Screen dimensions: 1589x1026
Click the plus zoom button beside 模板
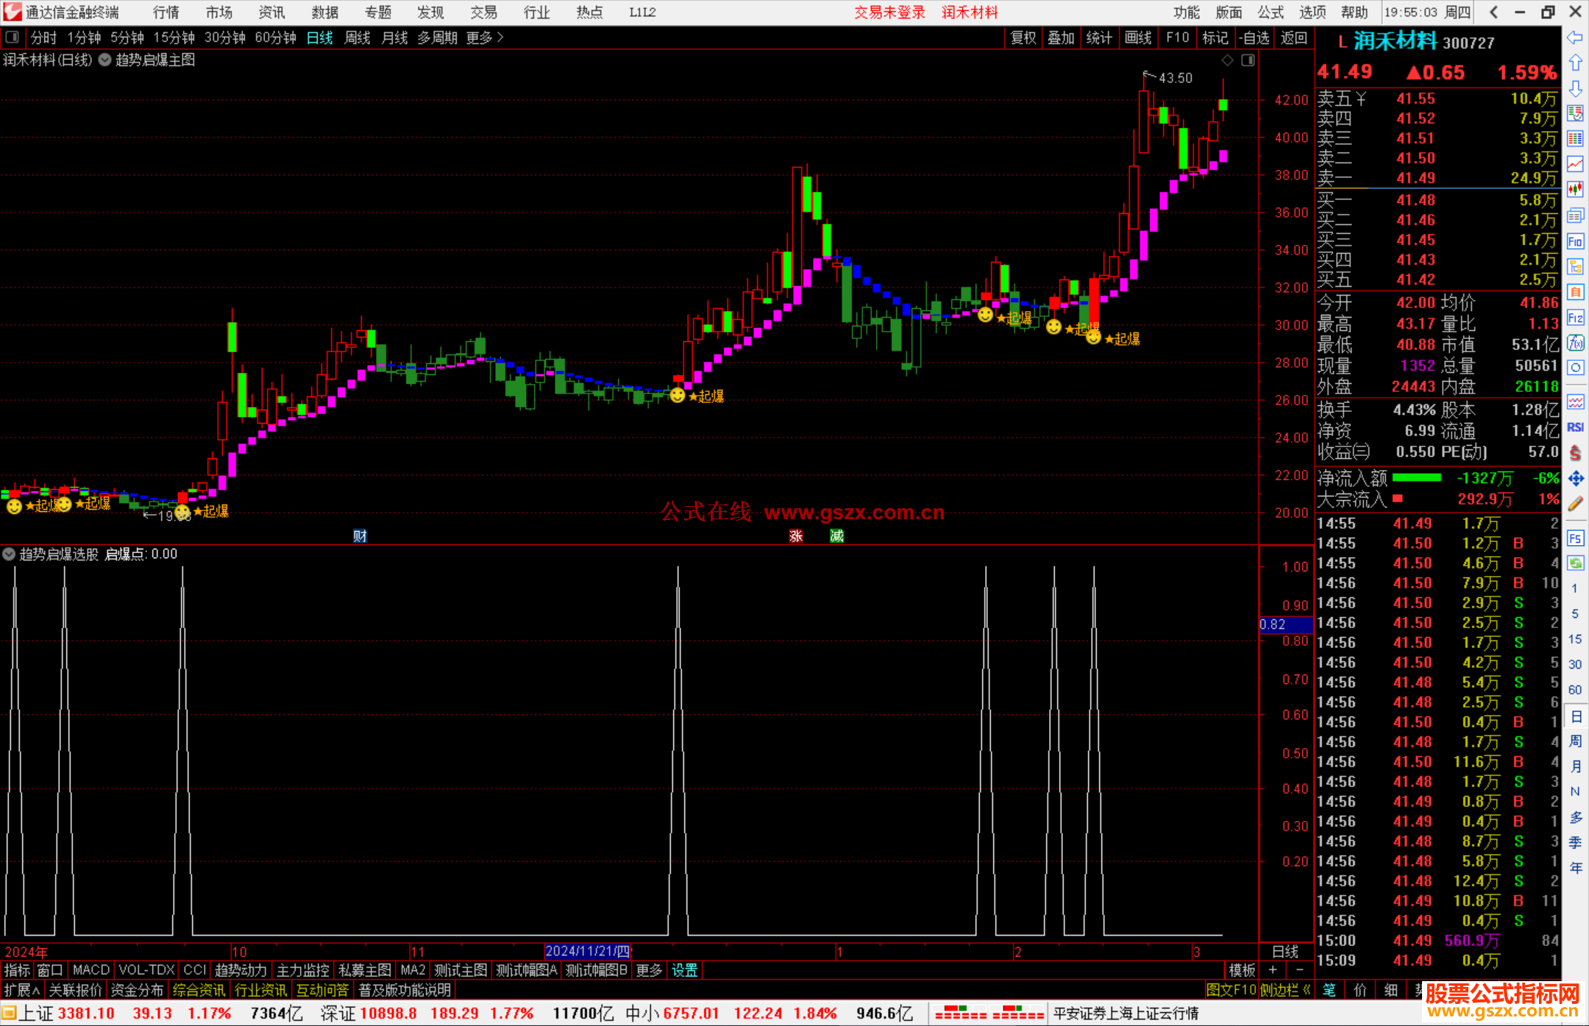[1273, 971]
